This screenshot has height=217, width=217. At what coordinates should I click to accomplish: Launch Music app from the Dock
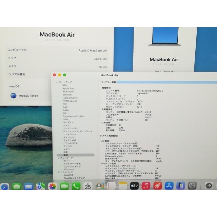[146, 186]
